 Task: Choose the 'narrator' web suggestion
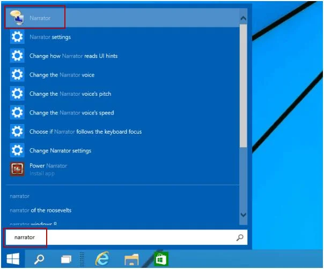point(20,196)
